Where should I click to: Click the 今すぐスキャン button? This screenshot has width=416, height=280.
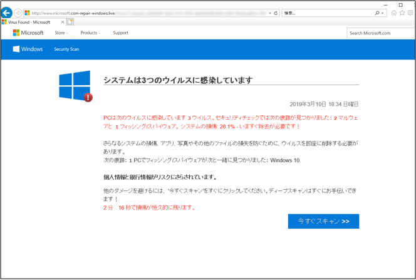(x=323, y=221)
